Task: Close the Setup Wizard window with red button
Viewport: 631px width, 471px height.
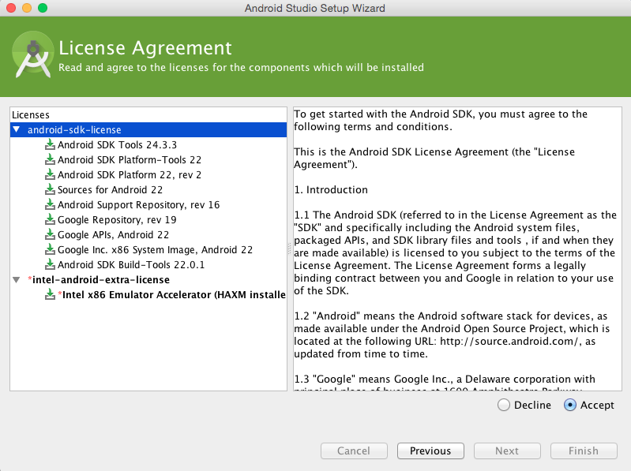Action: point(11,8)
